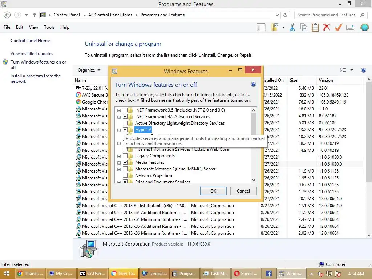
Task: Click Programs and Features blue help icon
Action: tap(363, 70)
